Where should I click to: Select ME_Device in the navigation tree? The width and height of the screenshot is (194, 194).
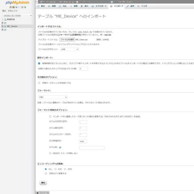(12, 26)
